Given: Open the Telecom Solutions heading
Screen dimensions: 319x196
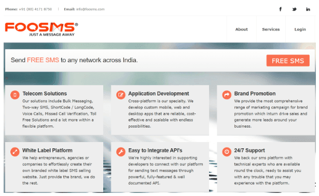Looking at the screenshot, I should pyautogui.click(x=45, y=93).
